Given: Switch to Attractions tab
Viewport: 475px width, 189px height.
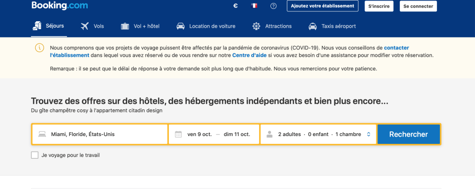Looking at the screenshot, I should [272, 26].
